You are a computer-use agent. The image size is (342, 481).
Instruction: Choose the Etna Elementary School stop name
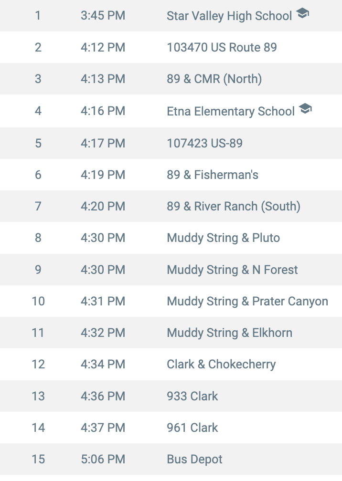pos(231,111)
